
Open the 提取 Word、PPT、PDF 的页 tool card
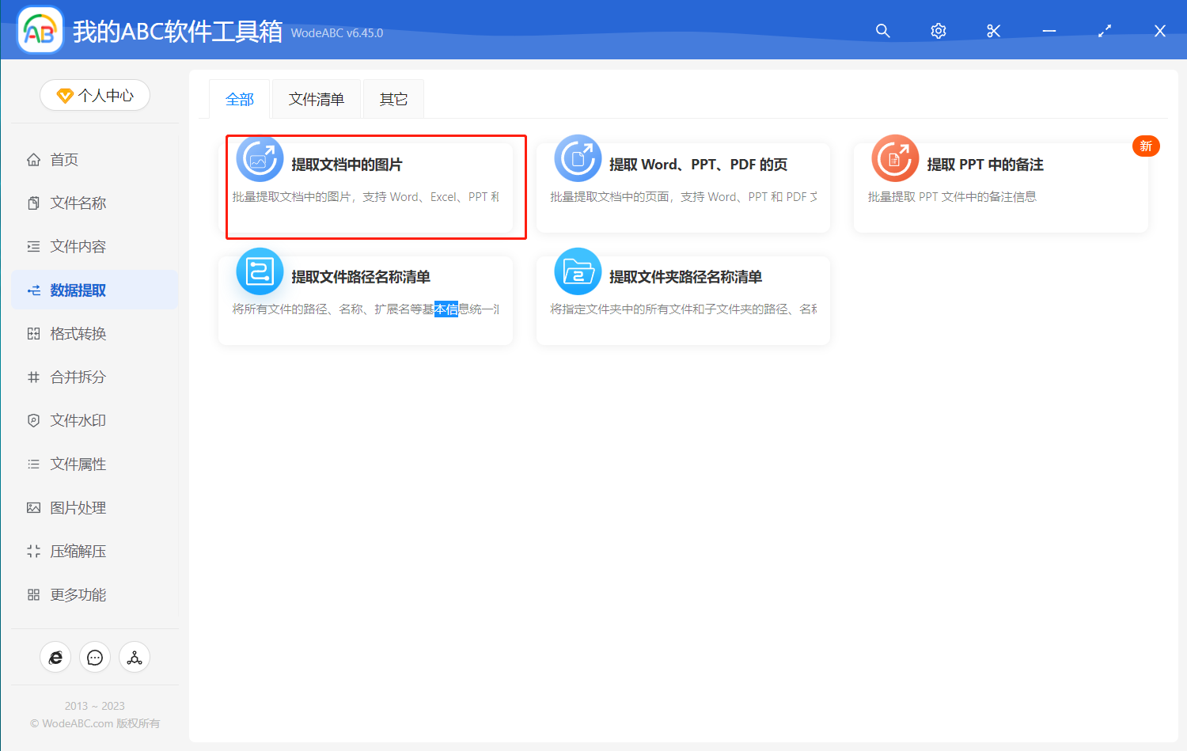tap(682, 187)
